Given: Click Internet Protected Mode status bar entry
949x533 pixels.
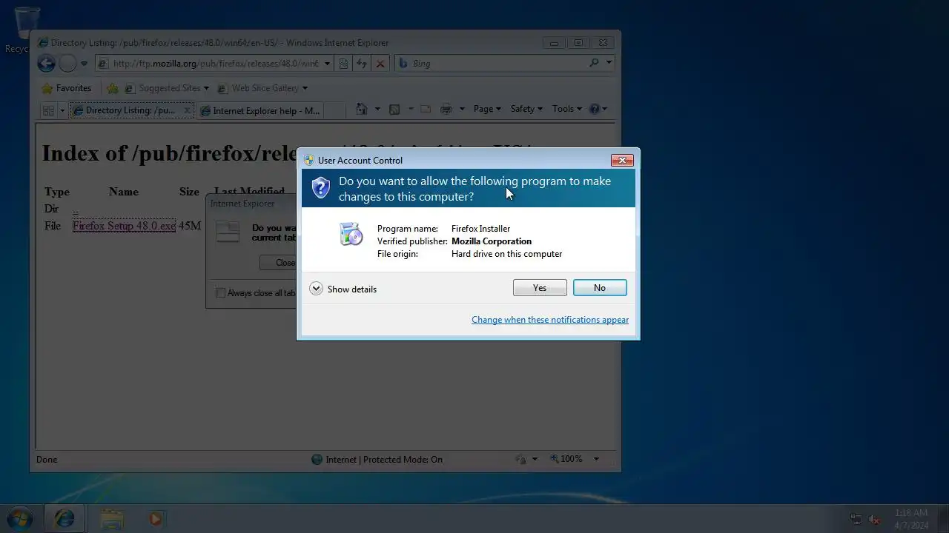Looking at the screenshot, I should (377, 460).
